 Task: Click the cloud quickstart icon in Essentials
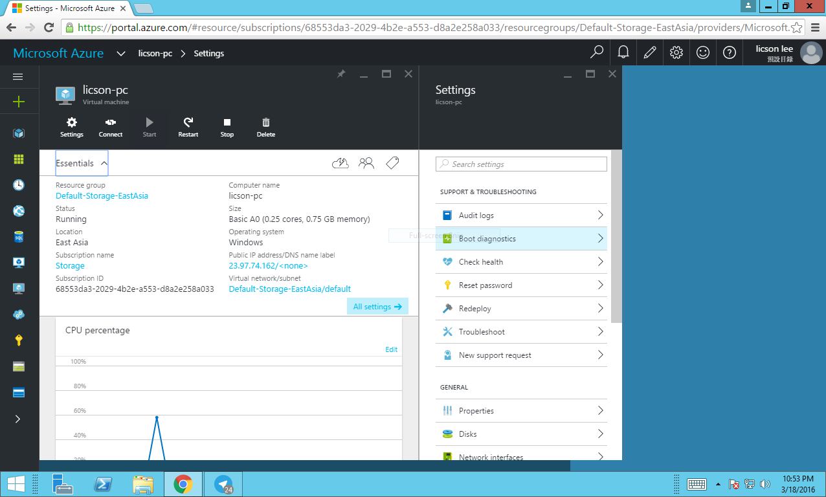(x=340, y=163)
